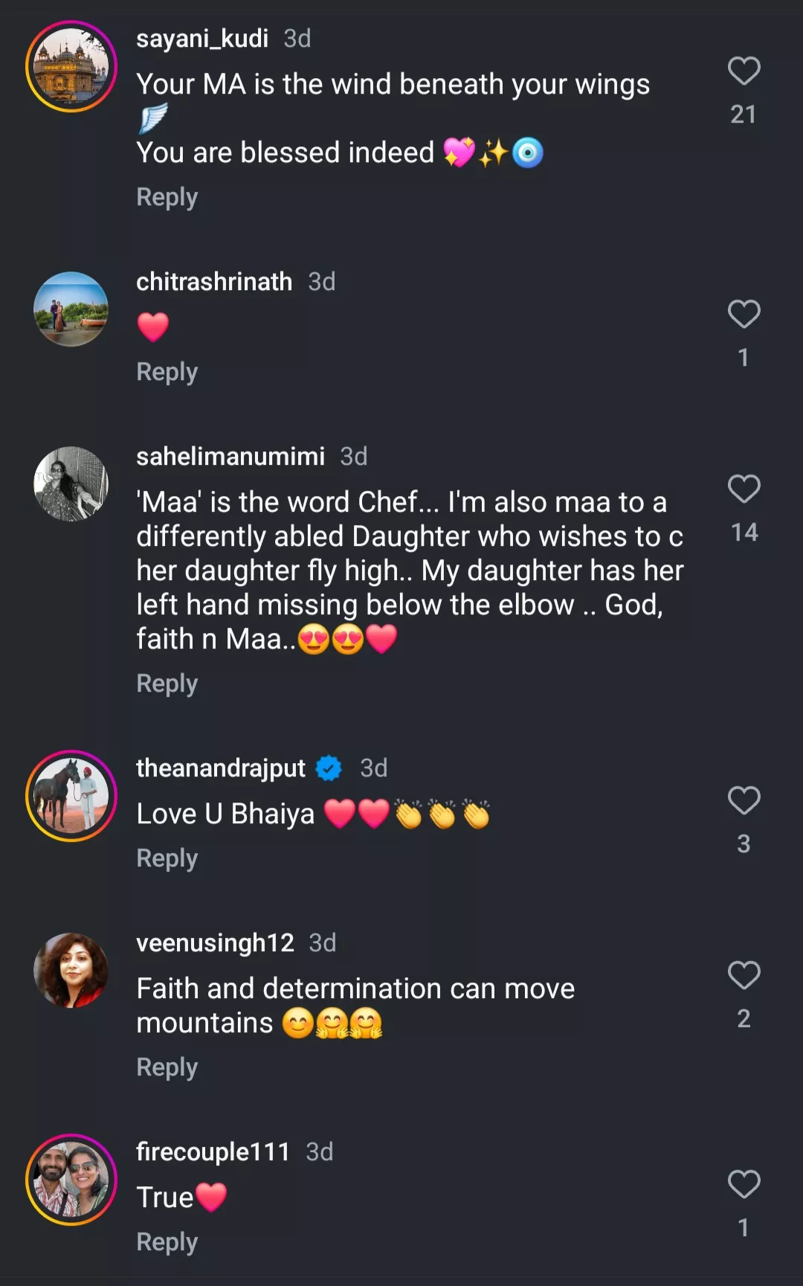Open the sahelimanumimi username link
This screenshot has width=803, height=1286.
(x=230, y=457)
